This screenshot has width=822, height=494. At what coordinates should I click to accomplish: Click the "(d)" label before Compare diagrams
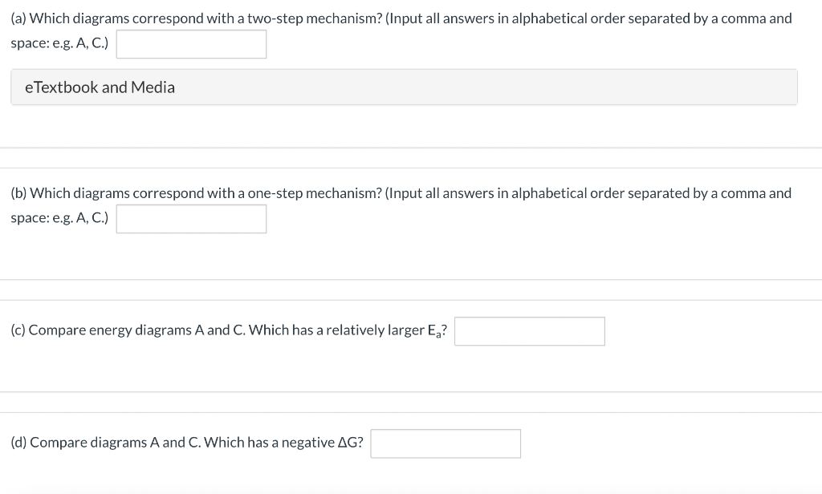[19, 443]
